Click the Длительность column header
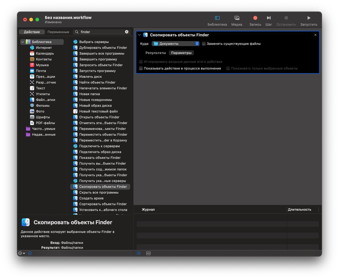This screenshot has width=339, height=279. 300,210
